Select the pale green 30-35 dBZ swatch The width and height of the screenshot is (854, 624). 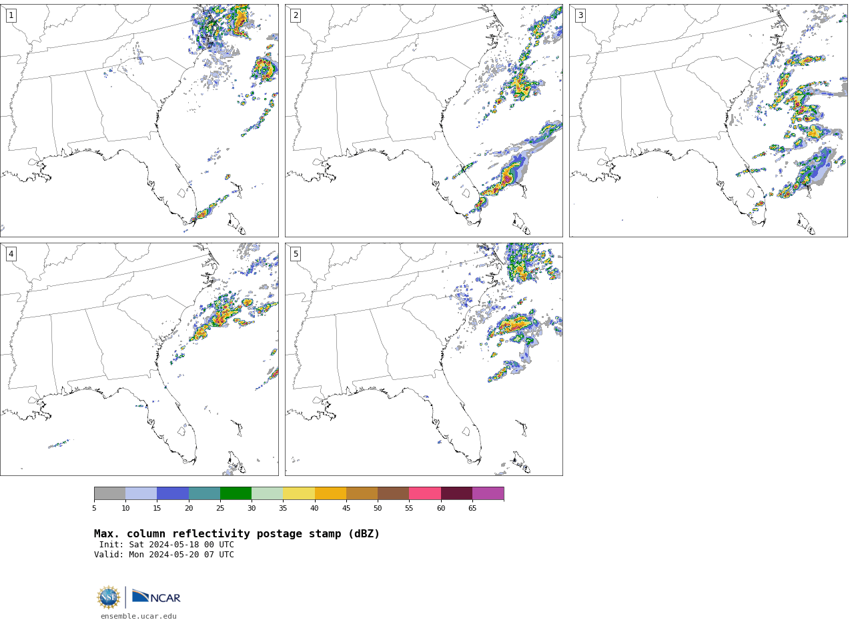pos(268,493)
